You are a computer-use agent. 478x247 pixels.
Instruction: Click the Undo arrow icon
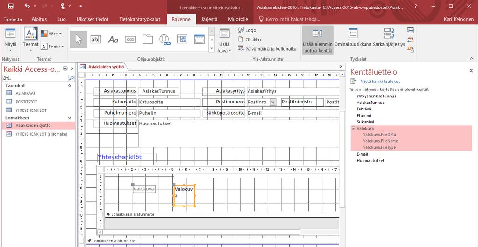[27, 6]
